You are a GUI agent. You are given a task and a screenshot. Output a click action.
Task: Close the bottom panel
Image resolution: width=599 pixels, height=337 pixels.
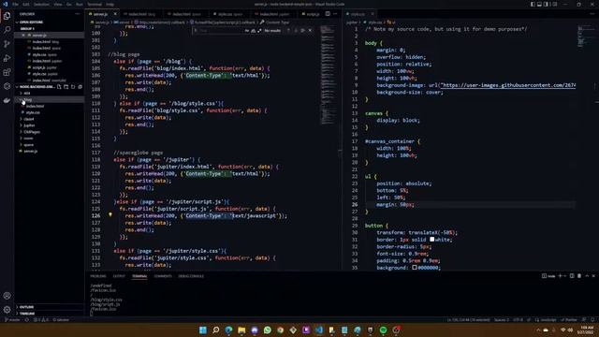[593, 276]
